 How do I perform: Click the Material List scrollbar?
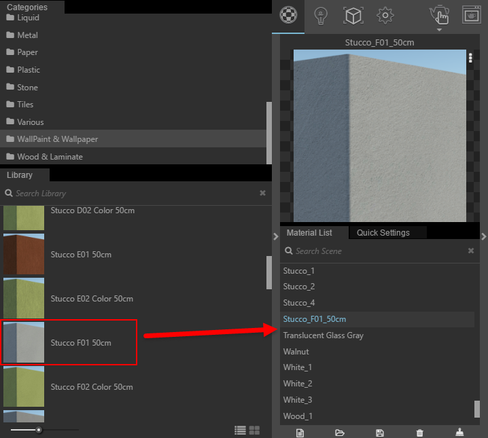point(477,409)
